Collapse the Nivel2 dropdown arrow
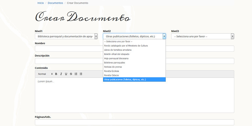The height and width of the screenshot is (126, 252). click(x=164, y=36)
